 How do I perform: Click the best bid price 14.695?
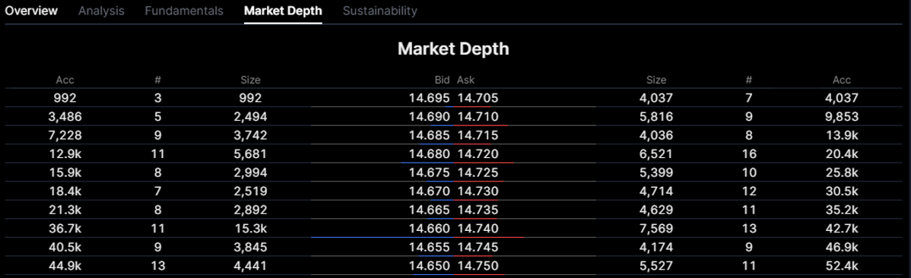pyautogui.click(x=430, y=99)
